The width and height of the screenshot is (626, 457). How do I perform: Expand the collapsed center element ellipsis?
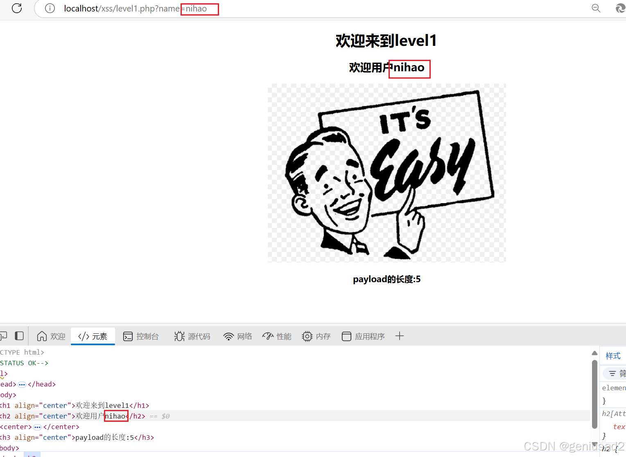[37, 427]
